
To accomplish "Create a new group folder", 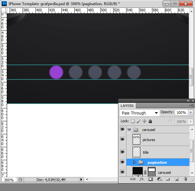I will click(168, 179).
